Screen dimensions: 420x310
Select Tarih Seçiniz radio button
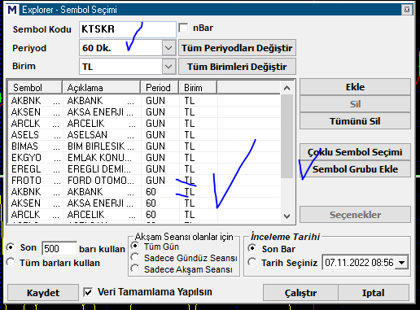coord(252,262)
